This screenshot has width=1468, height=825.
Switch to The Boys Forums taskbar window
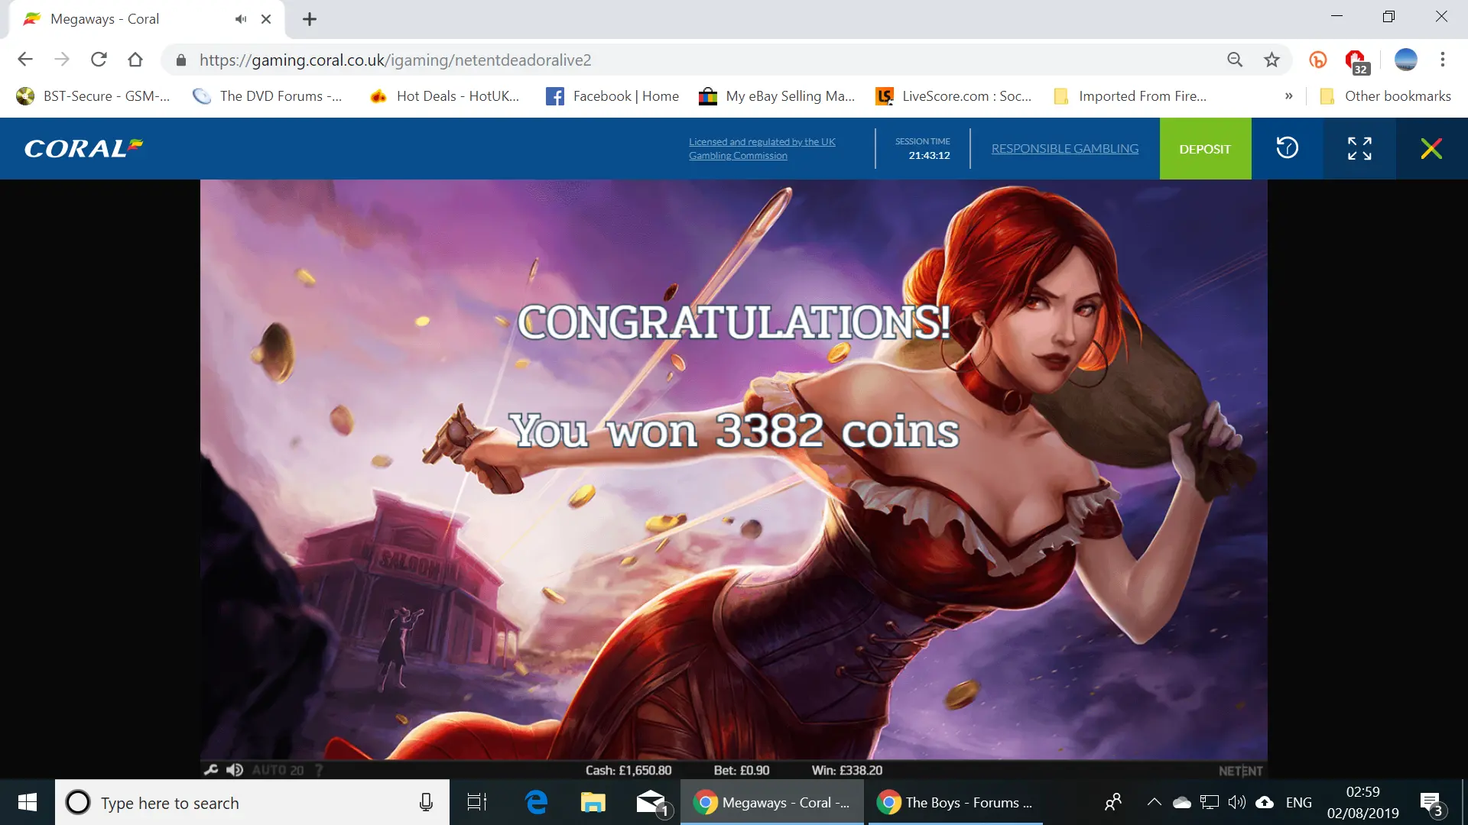[x=954, y=802]
